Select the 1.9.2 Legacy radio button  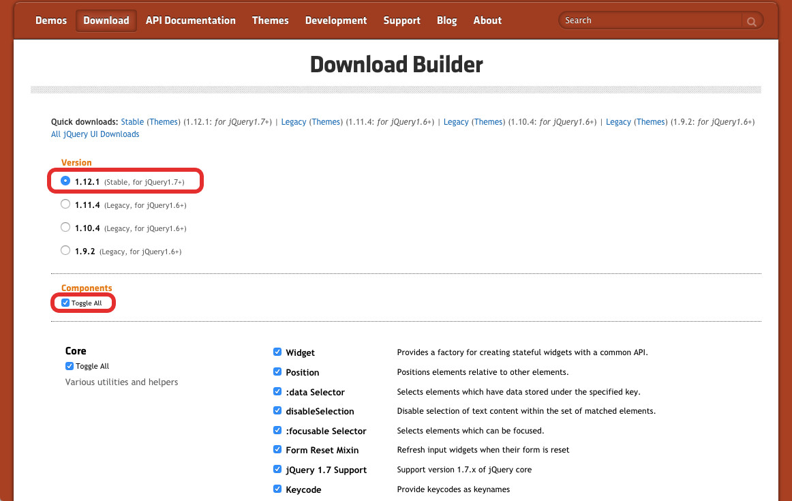tap(65, 249)
